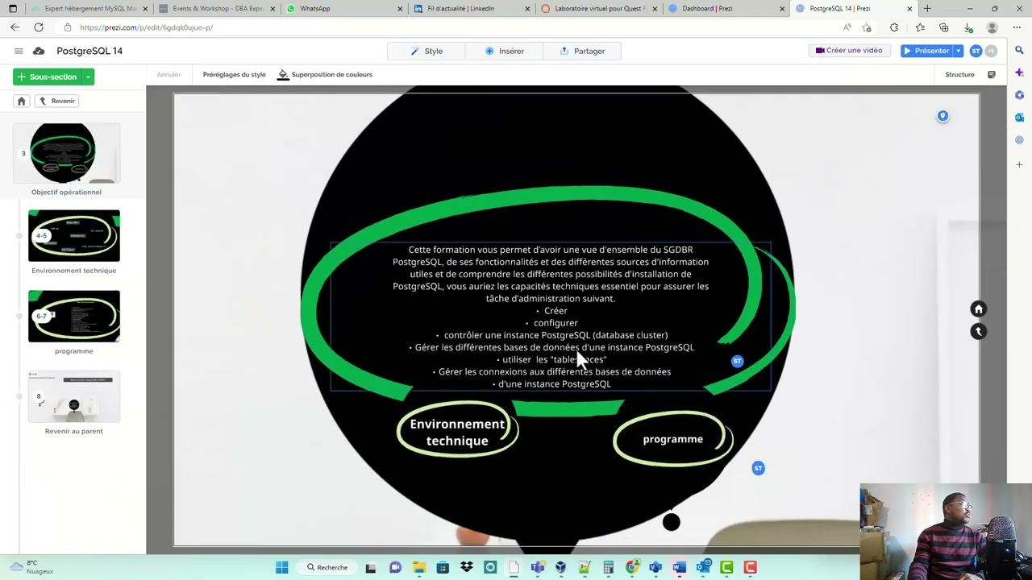Click the cloud save status icon
The height and width of the screenshot is (580, 1032).
pos(39,51)
